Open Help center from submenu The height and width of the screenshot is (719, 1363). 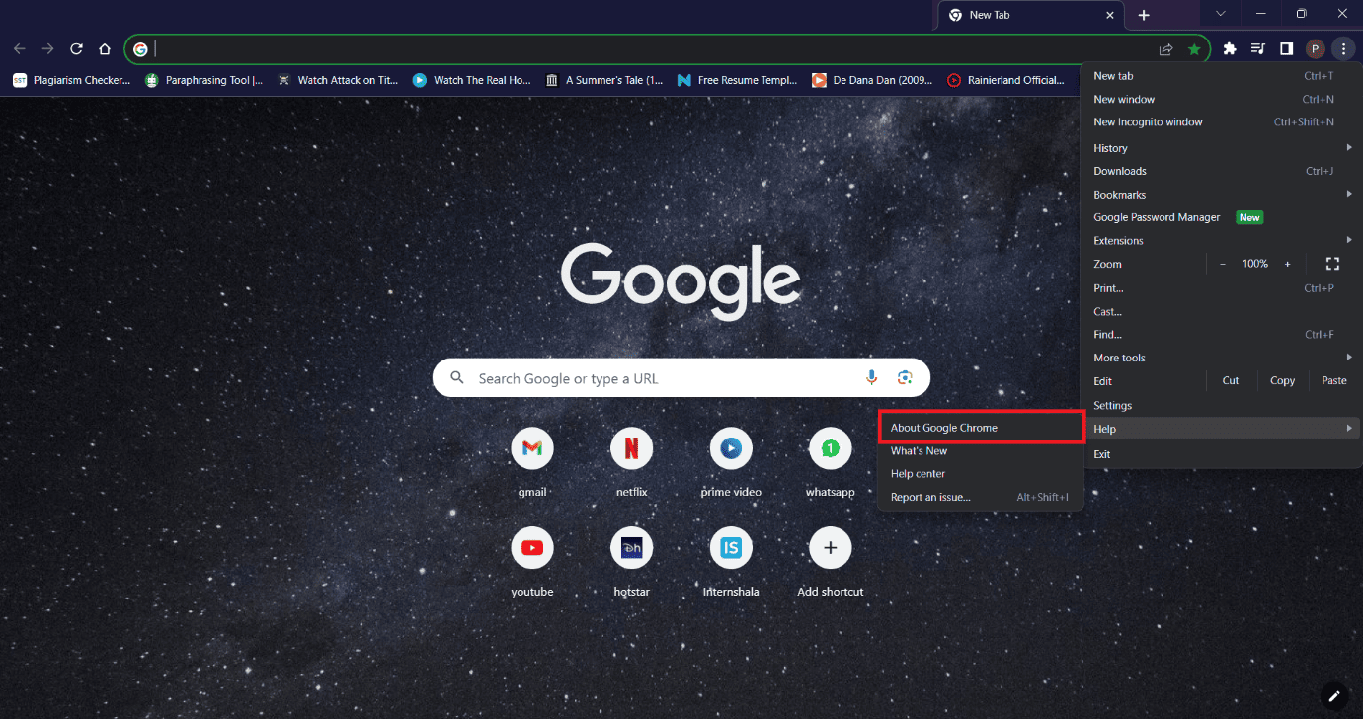[981, 474]
